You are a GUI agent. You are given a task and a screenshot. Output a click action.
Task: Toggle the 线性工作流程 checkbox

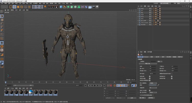[150, 90]
